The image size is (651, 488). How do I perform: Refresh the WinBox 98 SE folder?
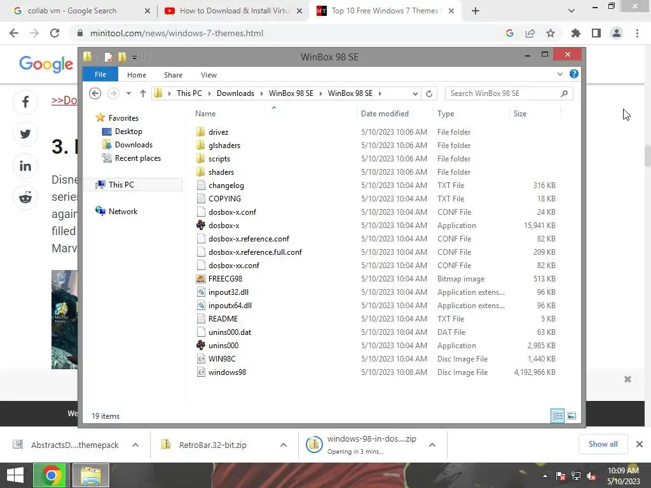coord(429,94)
